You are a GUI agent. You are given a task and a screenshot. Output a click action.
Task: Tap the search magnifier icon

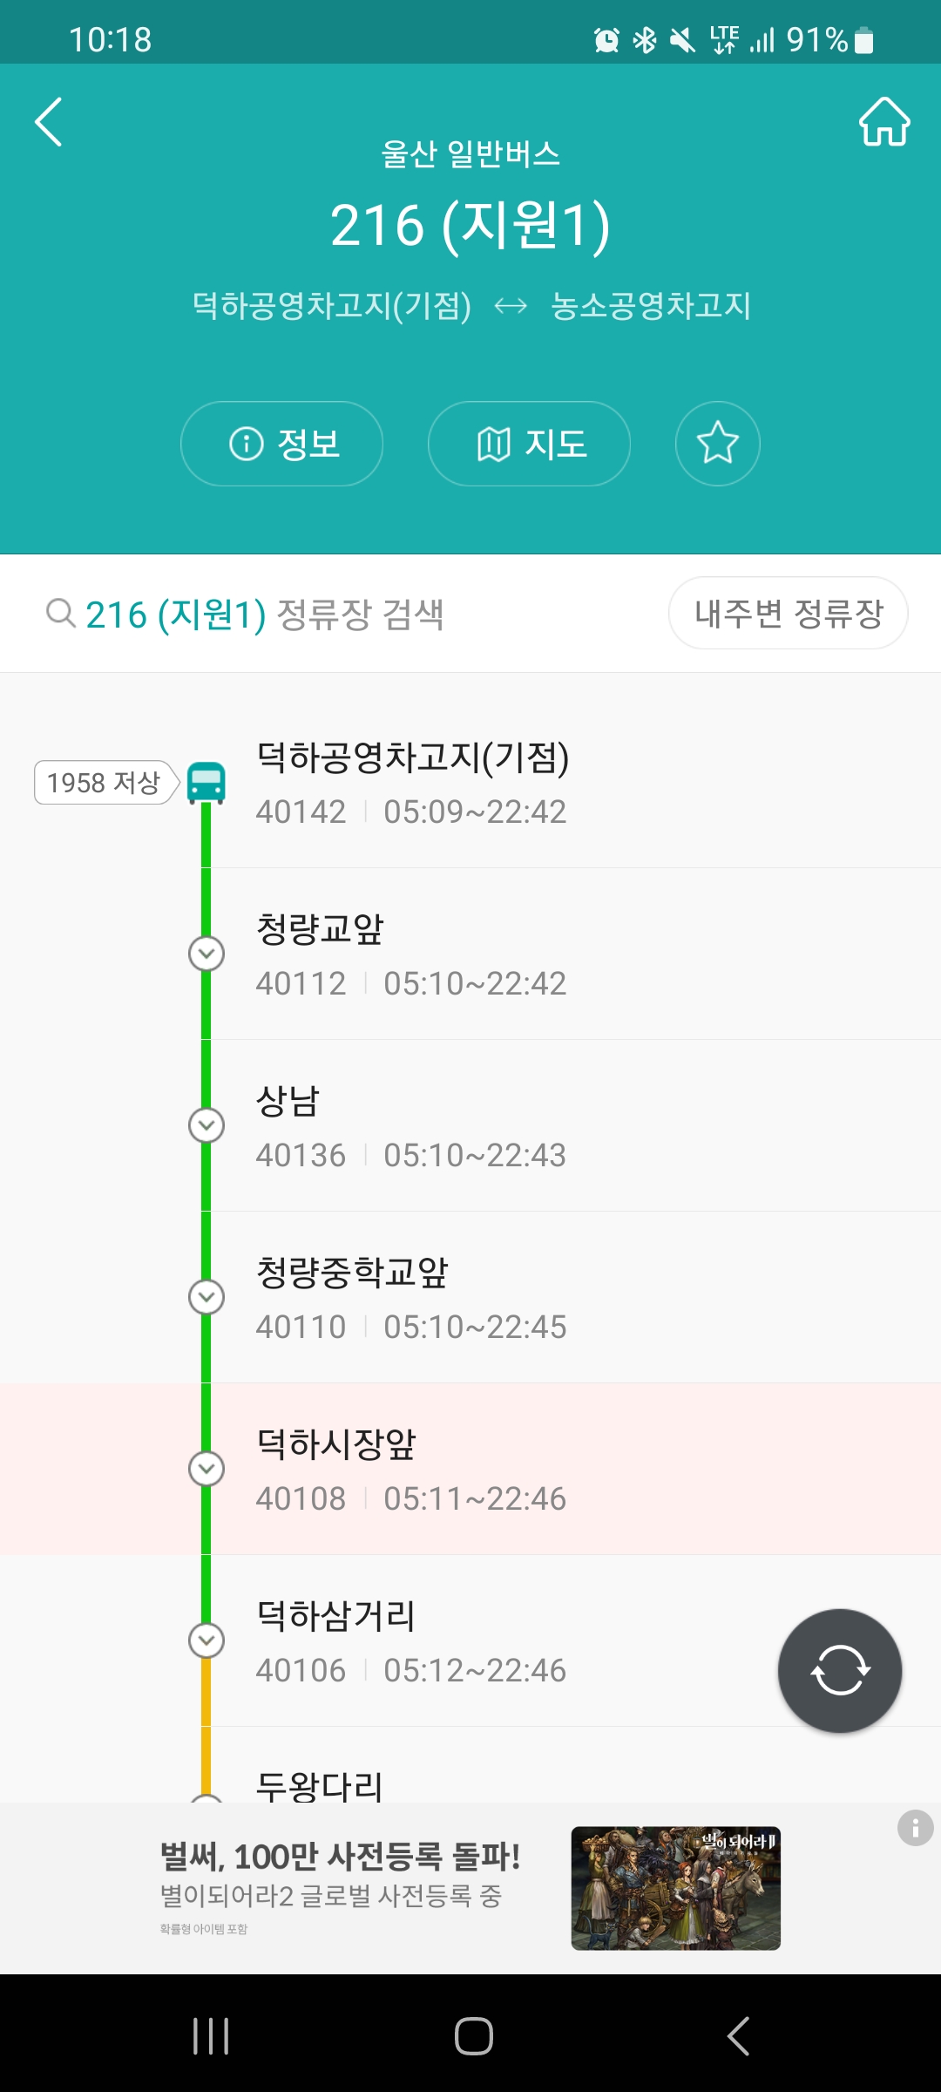click(60, 613)
